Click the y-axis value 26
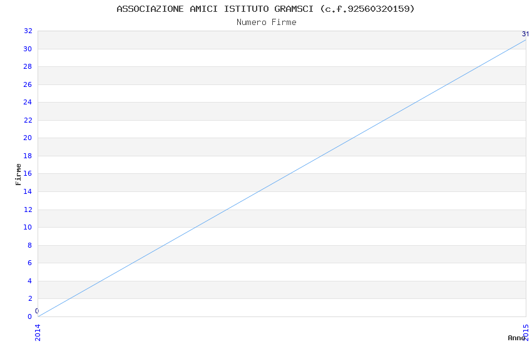 [x=28, y=84]
